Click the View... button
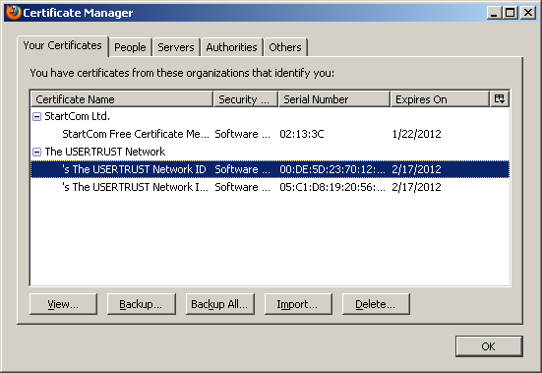Screen dimensions: 542x373 [x=63, y=304]
